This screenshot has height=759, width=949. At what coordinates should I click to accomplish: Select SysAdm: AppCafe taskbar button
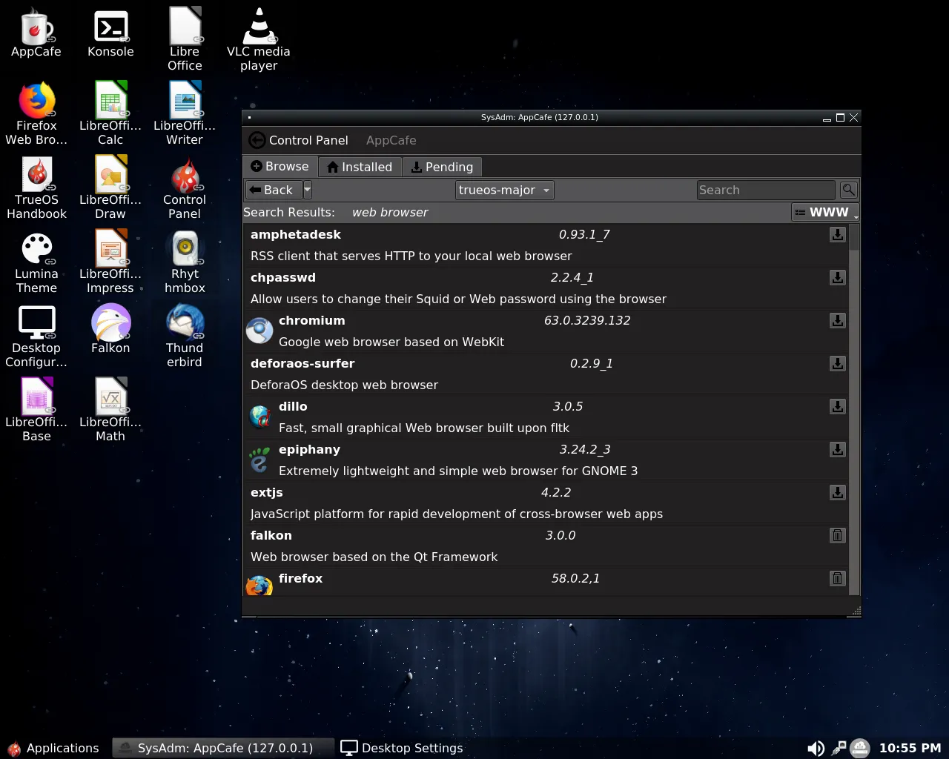point(222,748)
